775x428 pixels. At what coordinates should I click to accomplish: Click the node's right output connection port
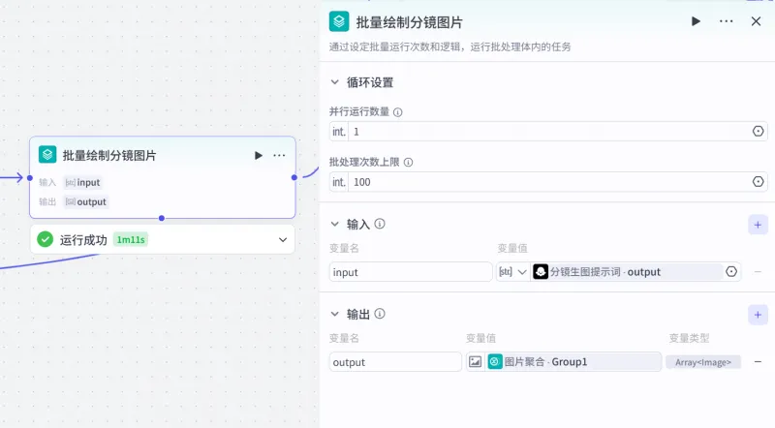(294, 177)
